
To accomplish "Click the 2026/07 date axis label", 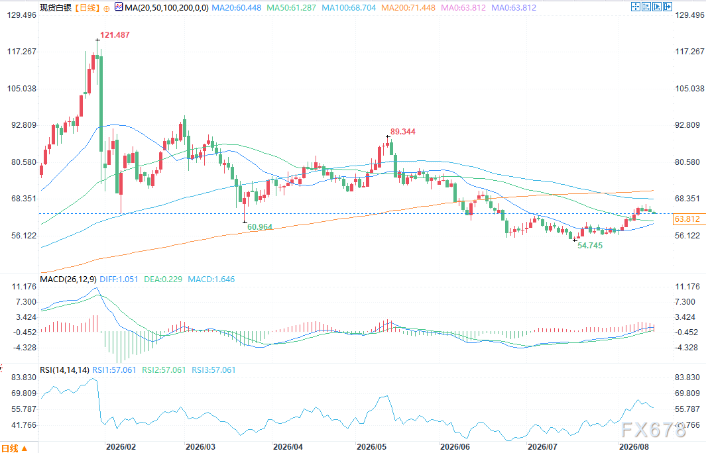I will [x=542, y=447].
